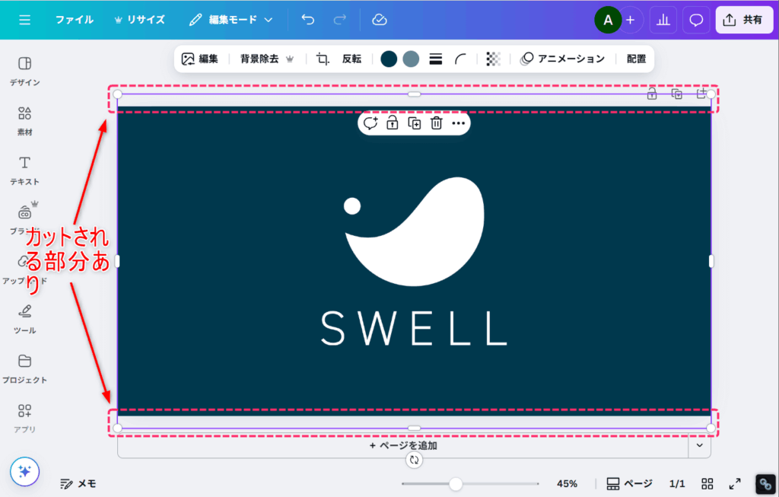Toggle the ページ thumbnails view
The image size is (779, 497).
[x=629, y=483]
